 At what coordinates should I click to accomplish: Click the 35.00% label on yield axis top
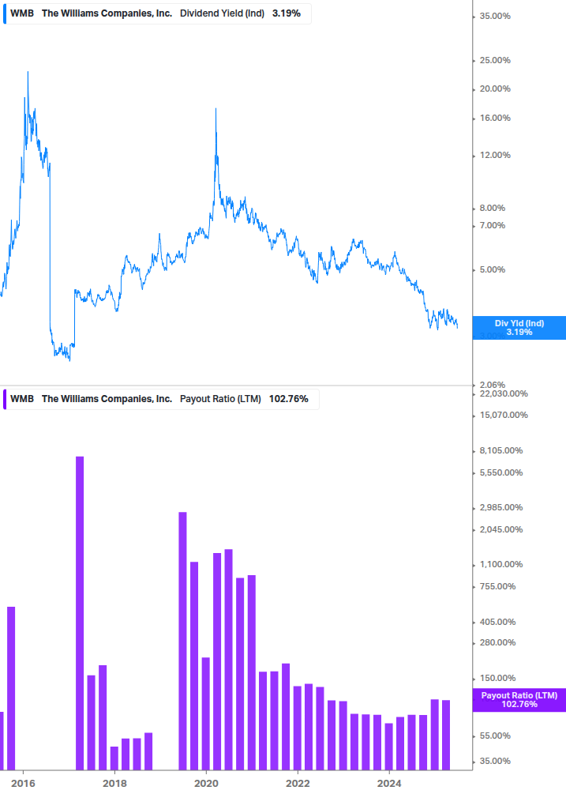(x=495, y=17)
